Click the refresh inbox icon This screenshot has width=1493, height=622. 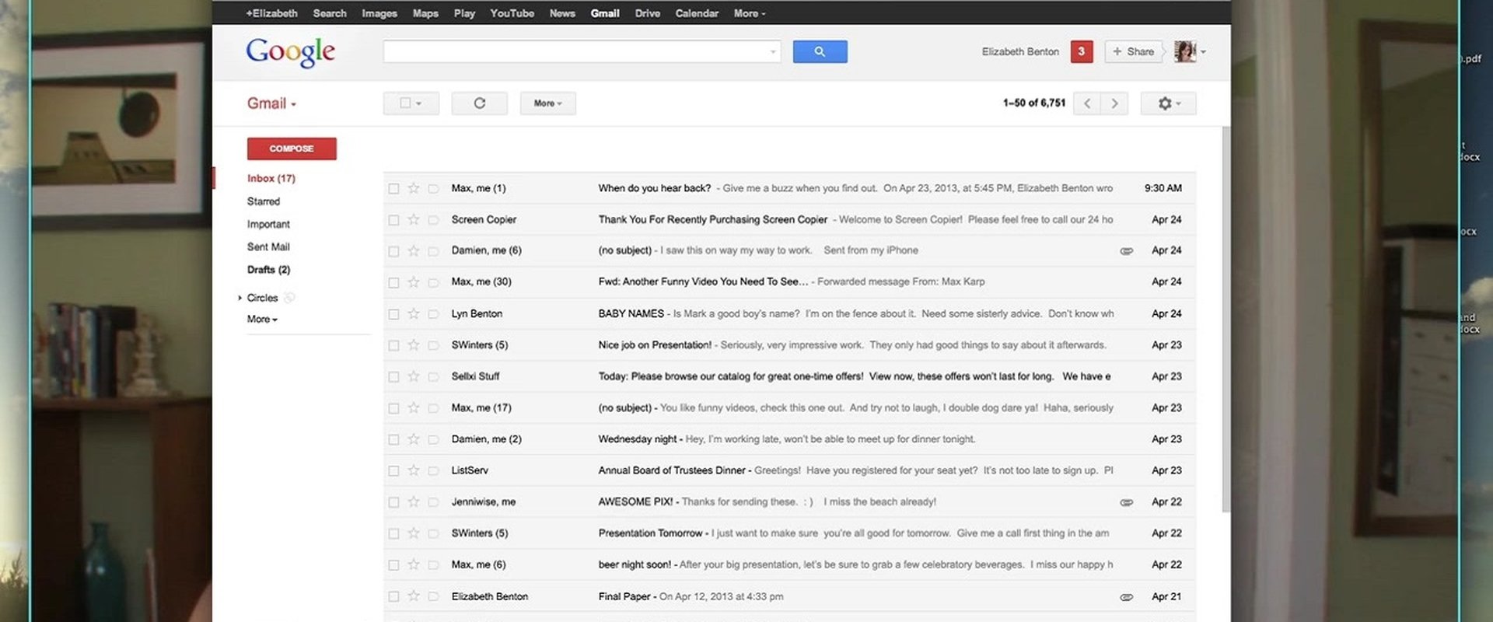click(480, 103)
